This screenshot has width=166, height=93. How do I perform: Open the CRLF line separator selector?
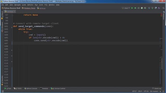(140, 91)
